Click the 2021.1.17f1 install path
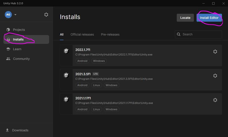 click(114, 103)
